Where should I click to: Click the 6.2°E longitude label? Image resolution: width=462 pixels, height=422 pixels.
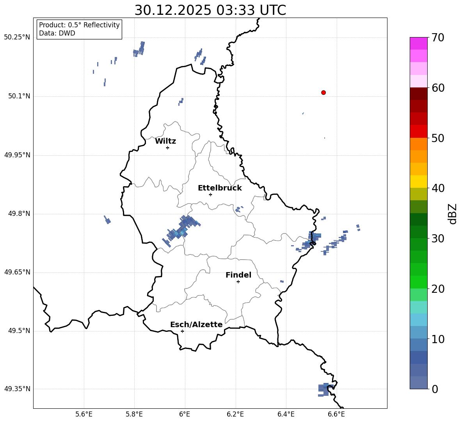[235, 414]
